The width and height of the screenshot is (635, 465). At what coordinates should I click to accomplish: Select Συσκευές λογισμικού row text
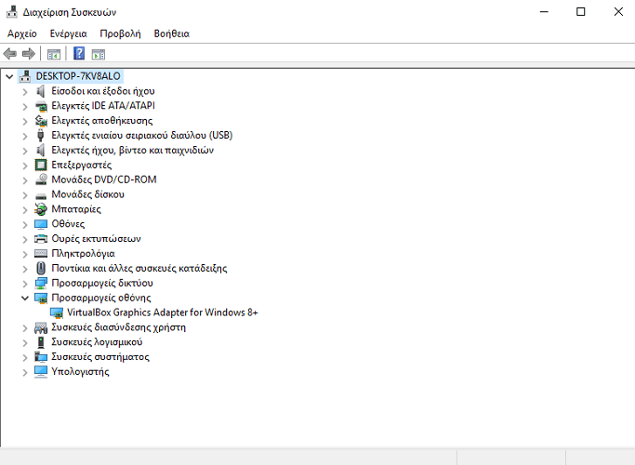97,342
